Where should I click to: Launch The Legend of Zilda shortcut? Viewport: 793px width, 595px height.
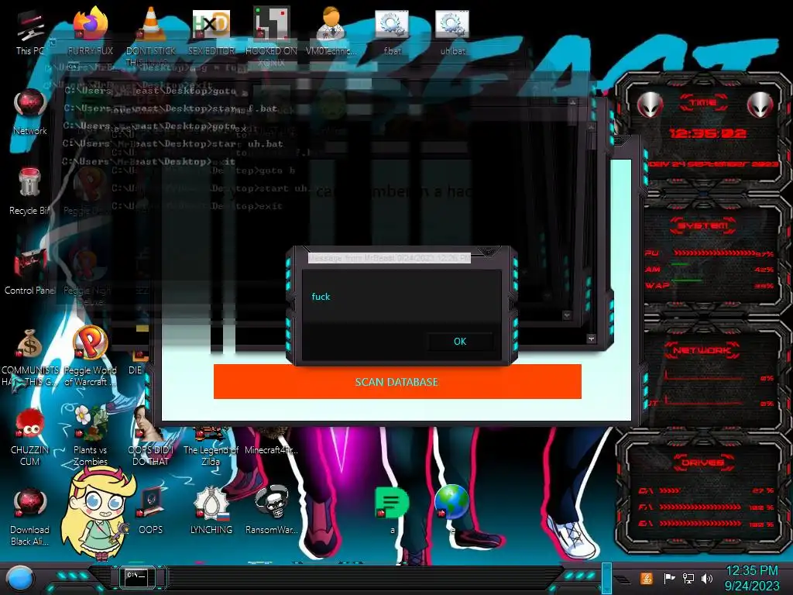[211, 441]
